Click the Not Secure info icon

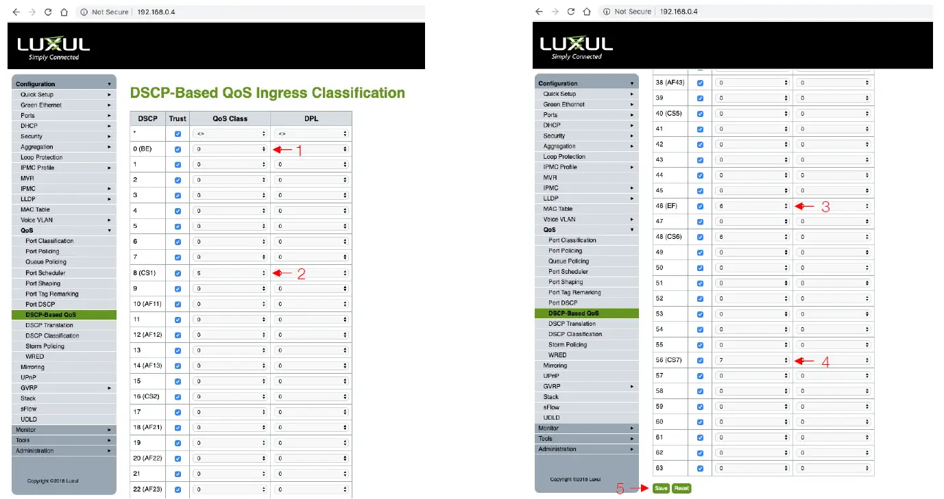pyautogui.click(x=83, y=12)
